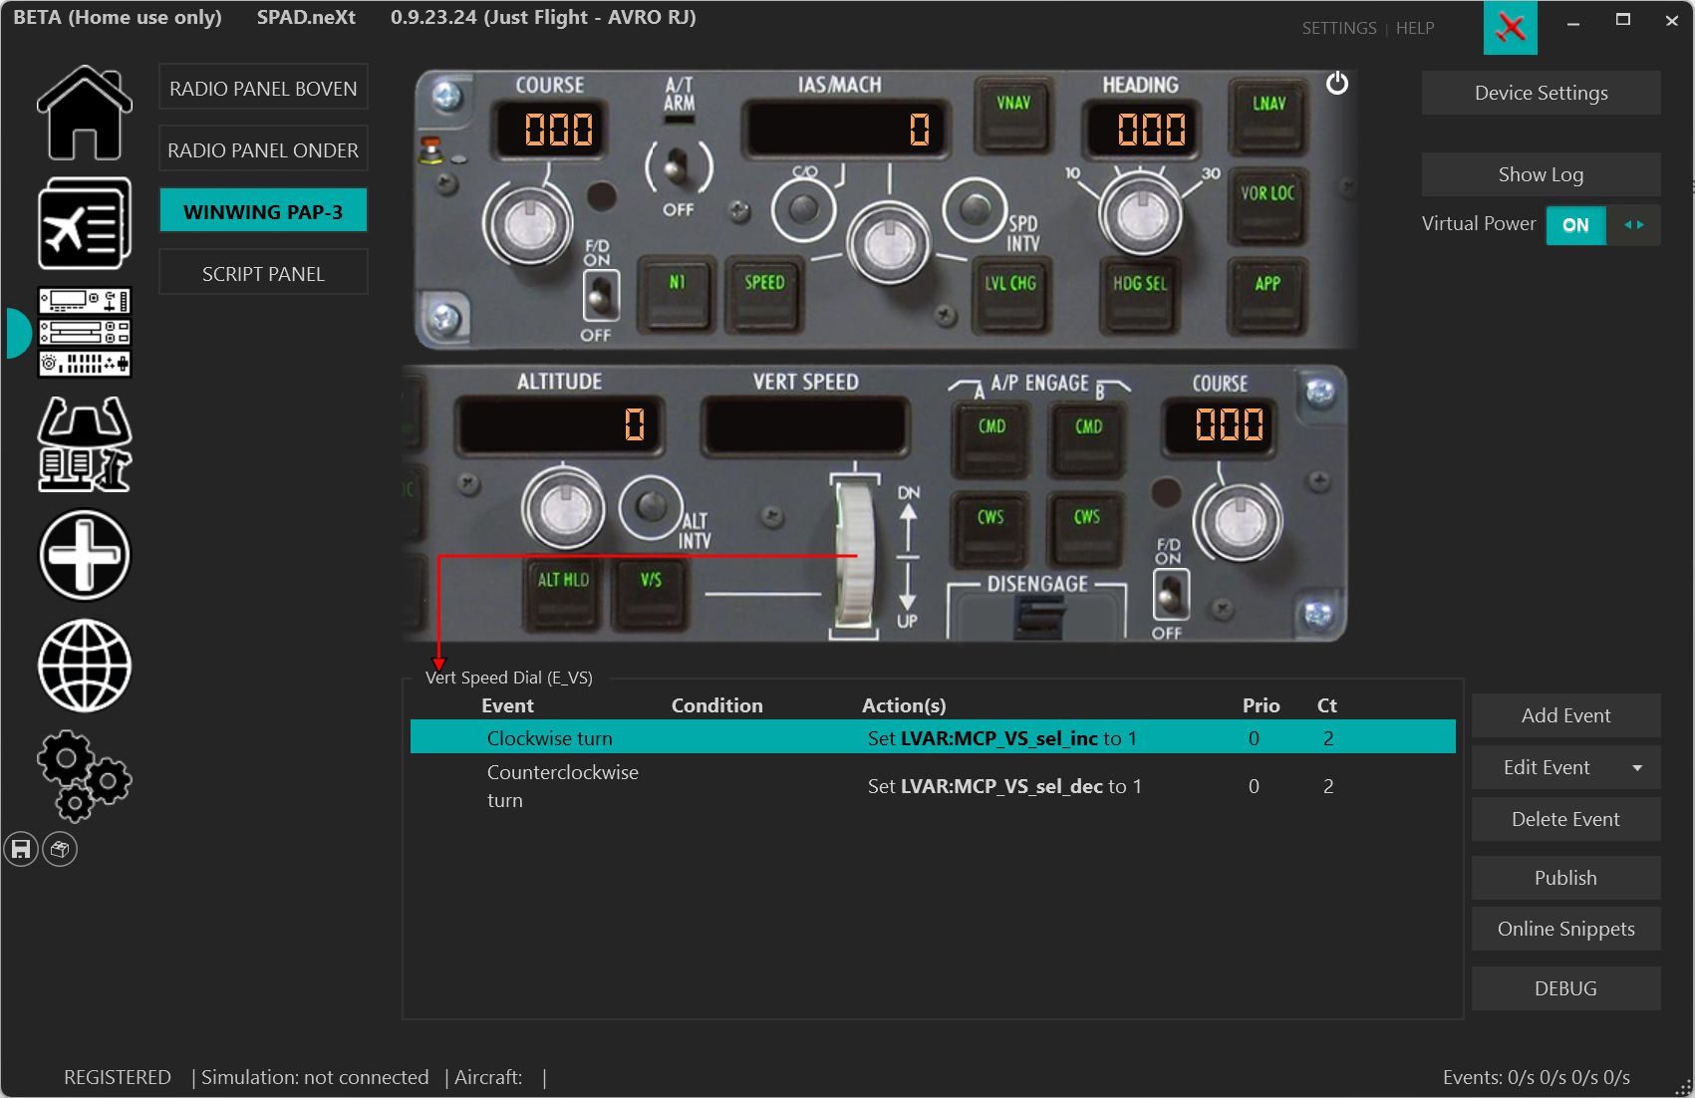The height and width of the screenshot is (1098, 1695).
Task: Select the WINWING PAP-3 tab
Action: pos(263,211)
